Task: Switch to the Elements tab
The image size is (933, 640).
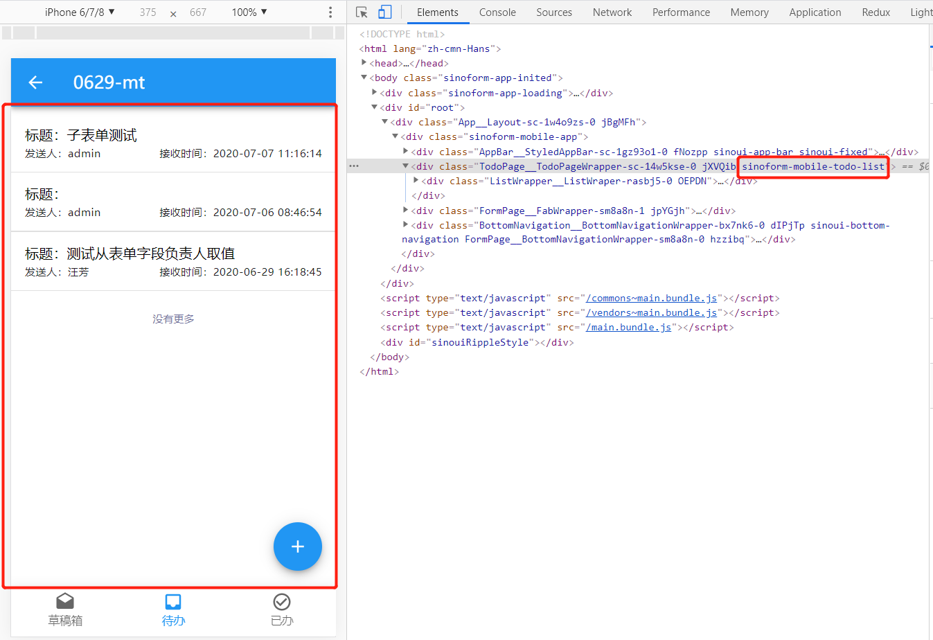Action: coord(438,12)
